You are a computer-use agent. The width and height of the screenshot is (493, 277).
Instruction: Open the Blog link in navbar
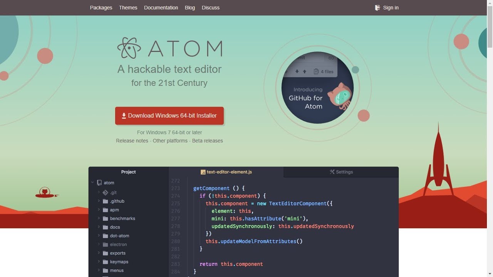point(190,8)
